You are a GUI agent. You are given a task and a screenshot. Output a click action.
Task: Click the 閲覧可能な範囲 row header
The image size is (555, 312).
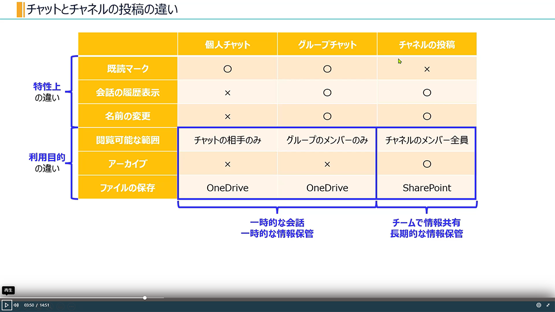[x=128, y=140]
